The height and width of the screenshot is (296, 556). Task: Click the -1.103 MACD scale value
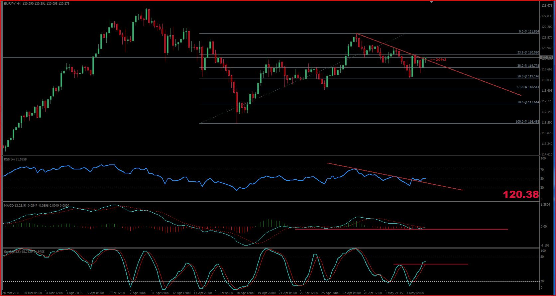545,245
